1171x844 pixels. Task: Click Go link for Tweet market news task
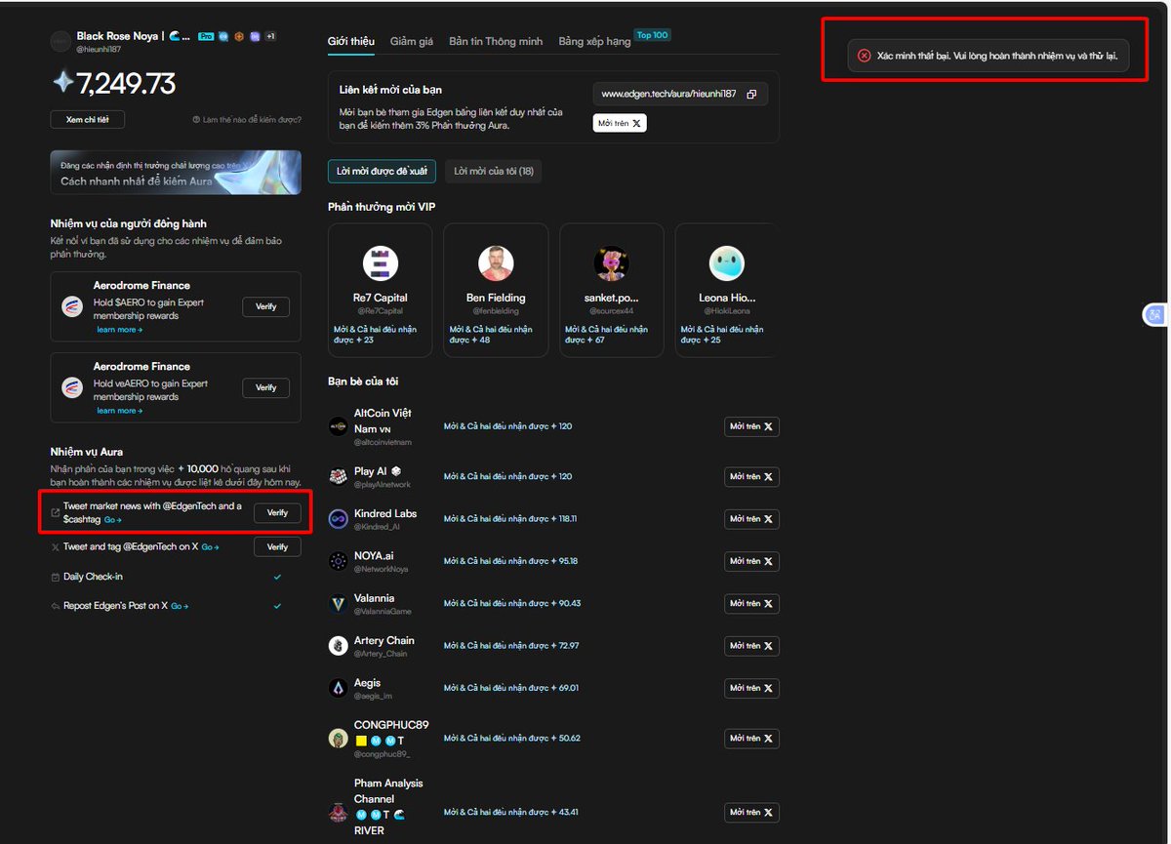tap(113, 520)
